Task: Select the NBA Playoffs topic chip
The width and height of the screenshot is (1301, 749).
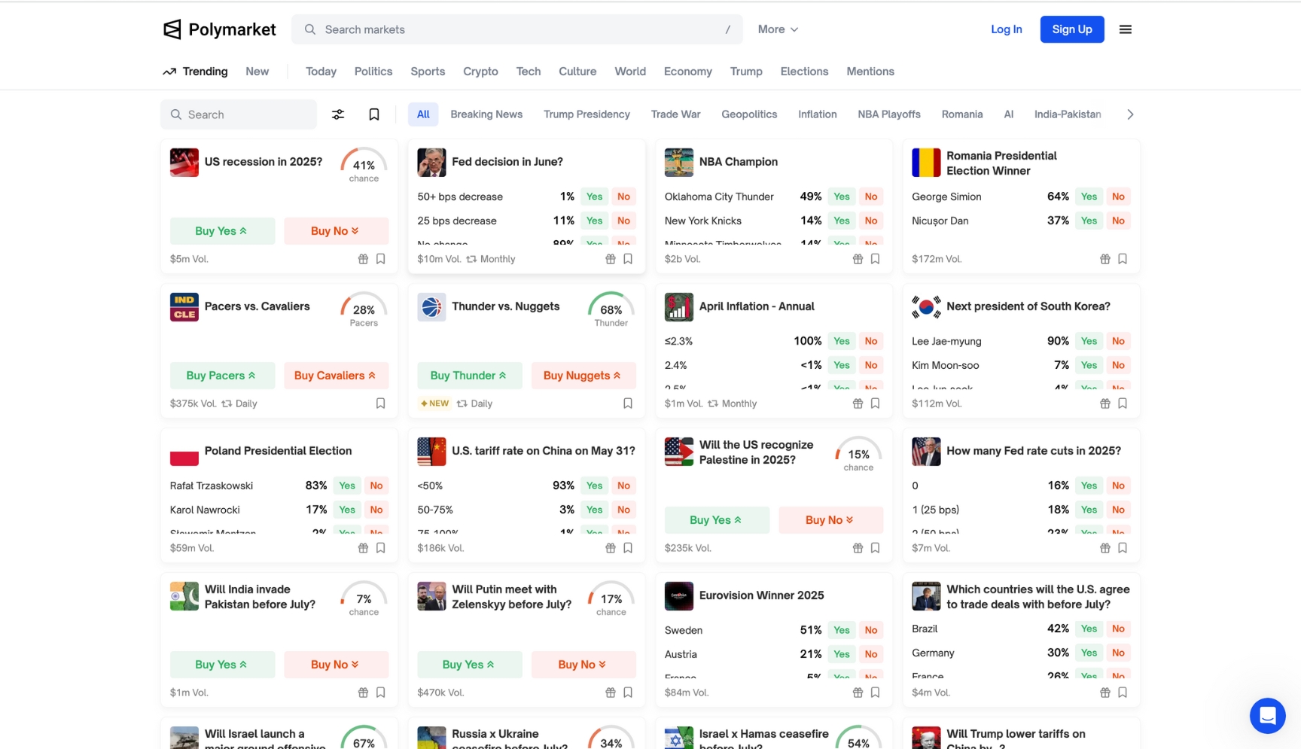Action: pos(889,114)
